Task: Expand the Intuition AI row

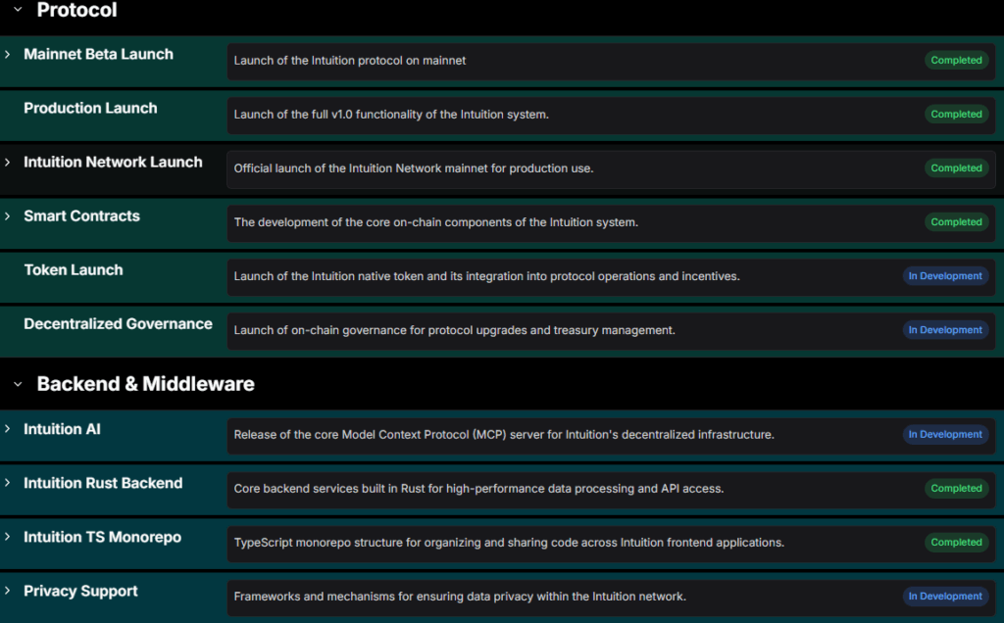Action: [x=8, y=429]
